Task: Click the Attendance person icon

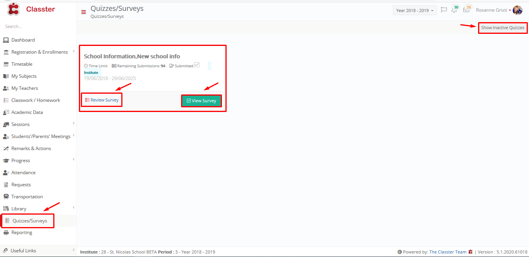Action: coord(6,173)
